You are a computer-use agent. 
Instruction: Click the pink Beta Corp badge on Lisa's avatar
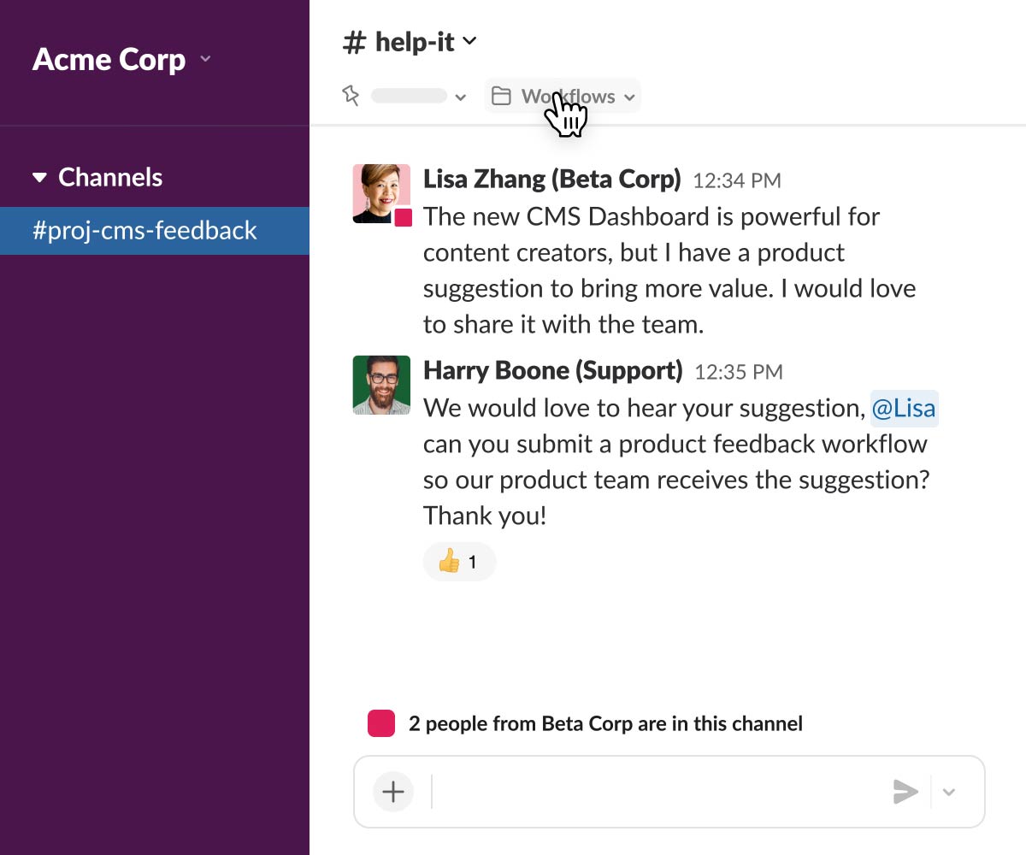point(404,218)
